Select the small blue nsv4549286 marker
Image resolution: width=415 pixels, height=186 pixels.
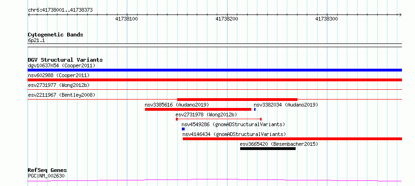pos(183,129)
